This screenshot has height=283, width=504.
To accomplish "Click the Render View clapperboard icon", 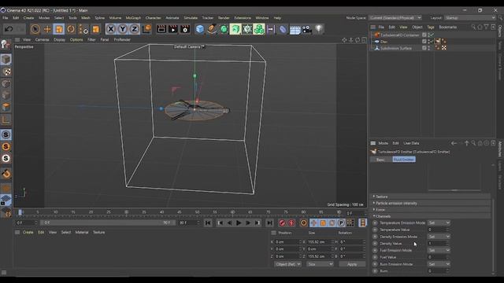I will (161, 29).
